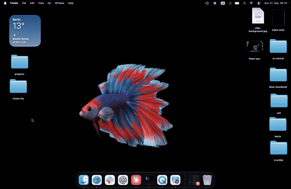This screenshot has height=189, width=291.
Task: Click the fish icon in menu bar
Action: (x=207, y=3)
